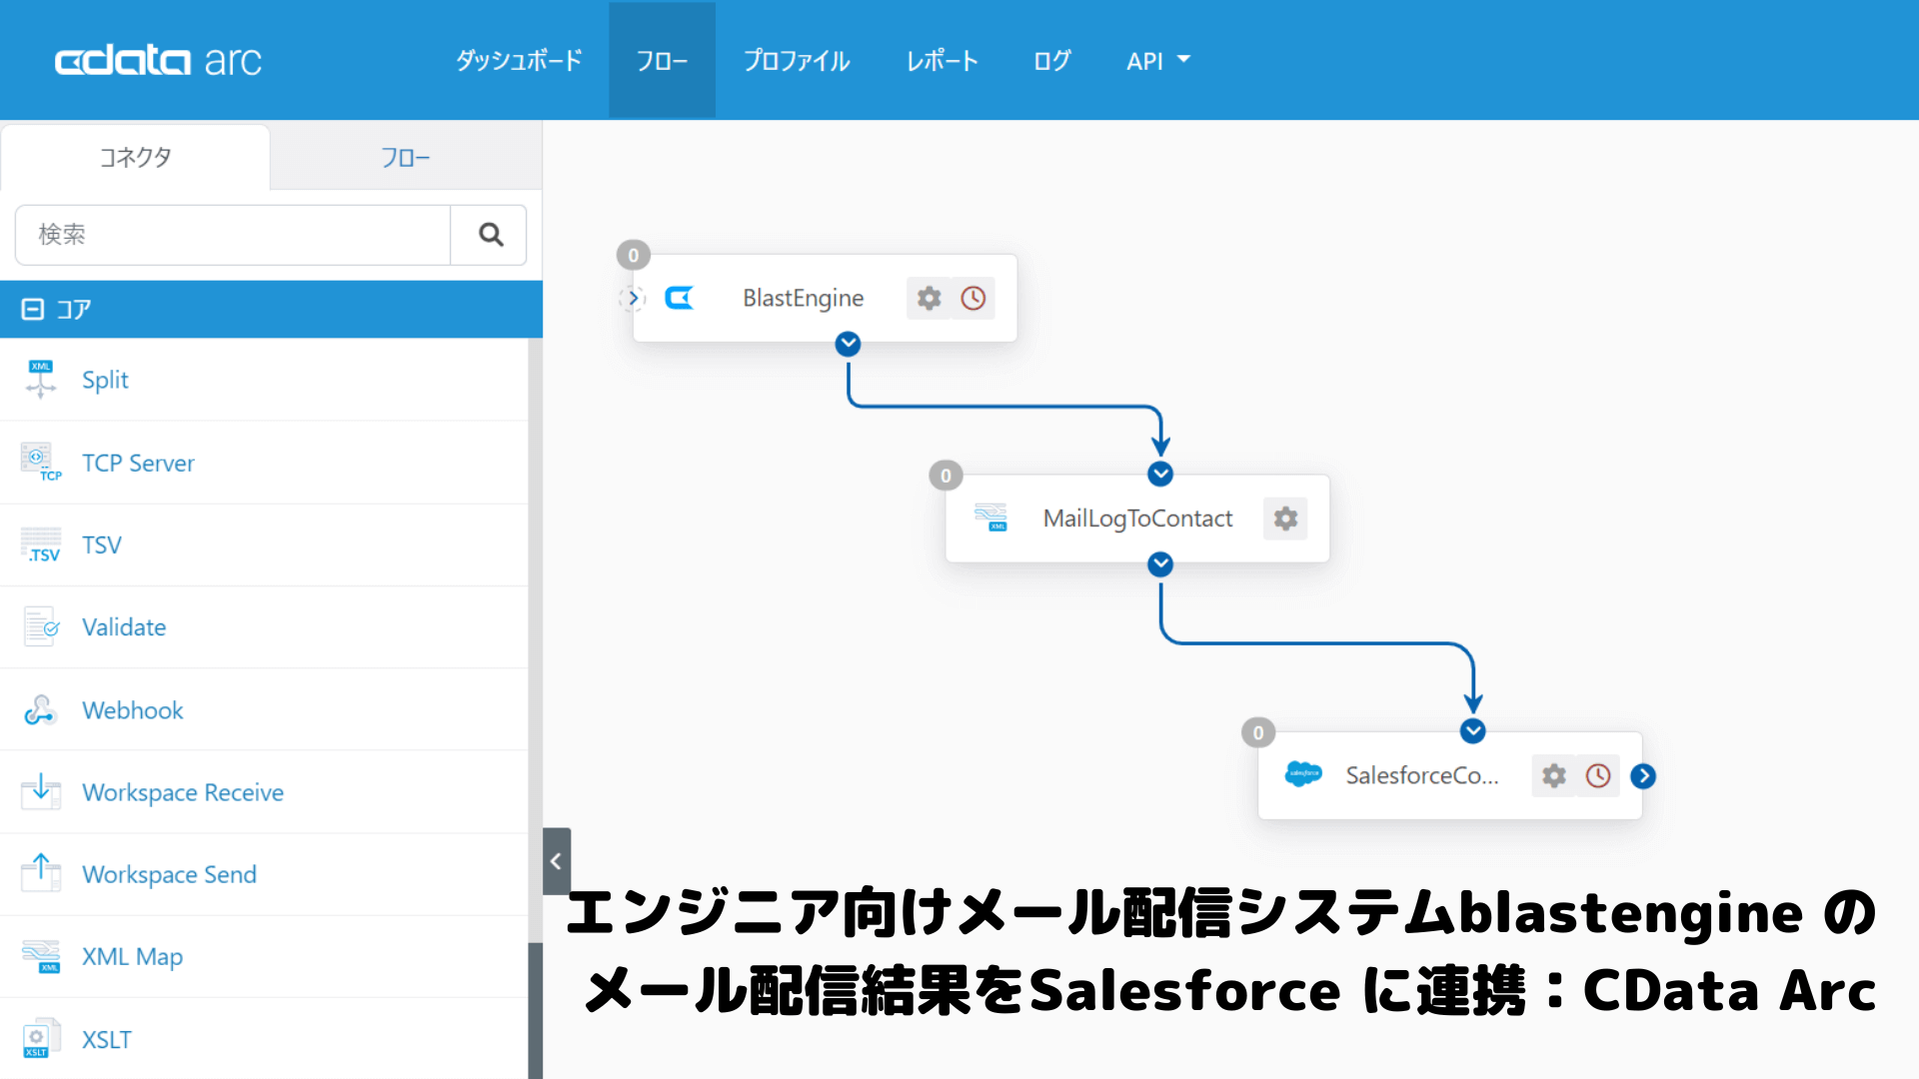Select the Validate connector icon
The height and width of the screenshot is (1079, 1919).
[41, 627]
